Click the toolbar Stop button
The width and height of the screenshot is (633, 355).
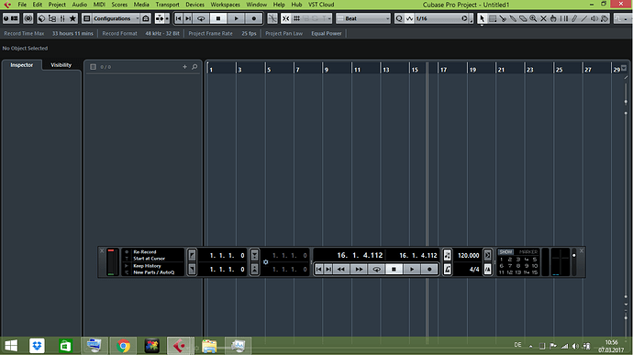click(218, 18)
